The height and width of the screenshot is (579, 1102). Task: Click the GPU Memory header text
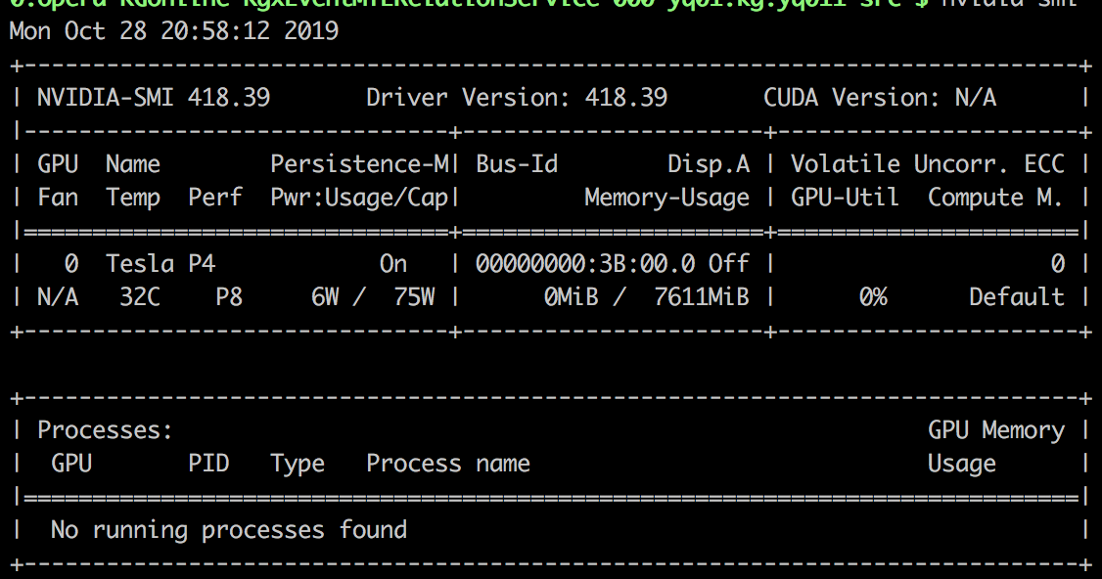click(x=996, y=430)
